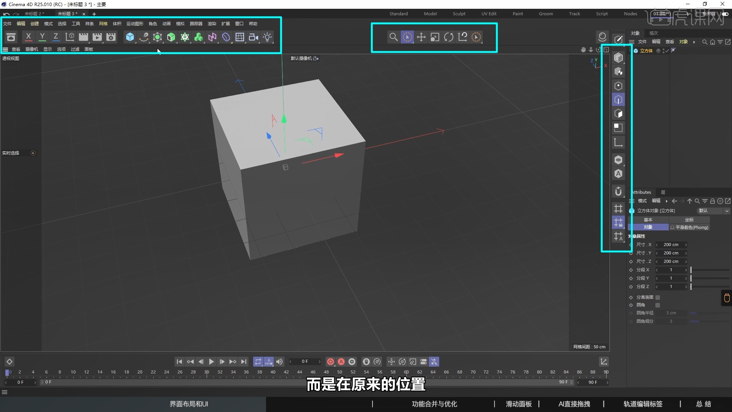Image resolution: width=732 pixels, height=412 pixels.
Task: Select the Move tool in the toolbar
Action: pyautogui.click(x=421, y=37)
